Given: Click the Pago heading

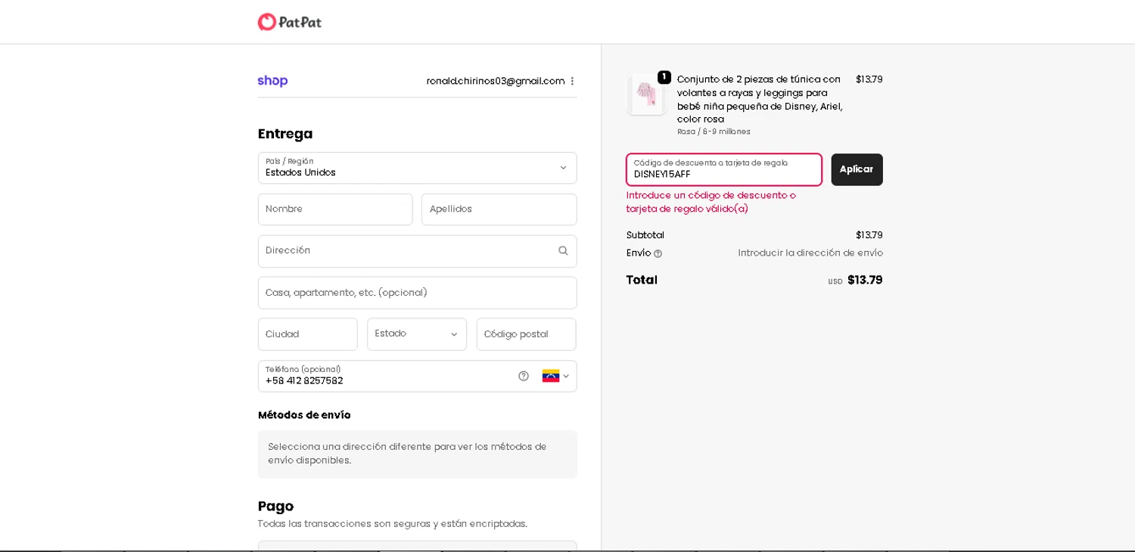Looking at the screenshot, I should (275, 506).
